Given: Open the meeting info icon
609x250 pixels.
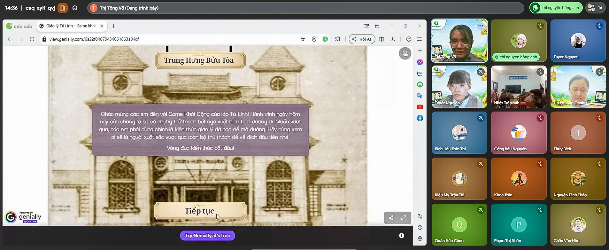Looking at the screenshot, I should pyautogui.click(x=75, y=8).
